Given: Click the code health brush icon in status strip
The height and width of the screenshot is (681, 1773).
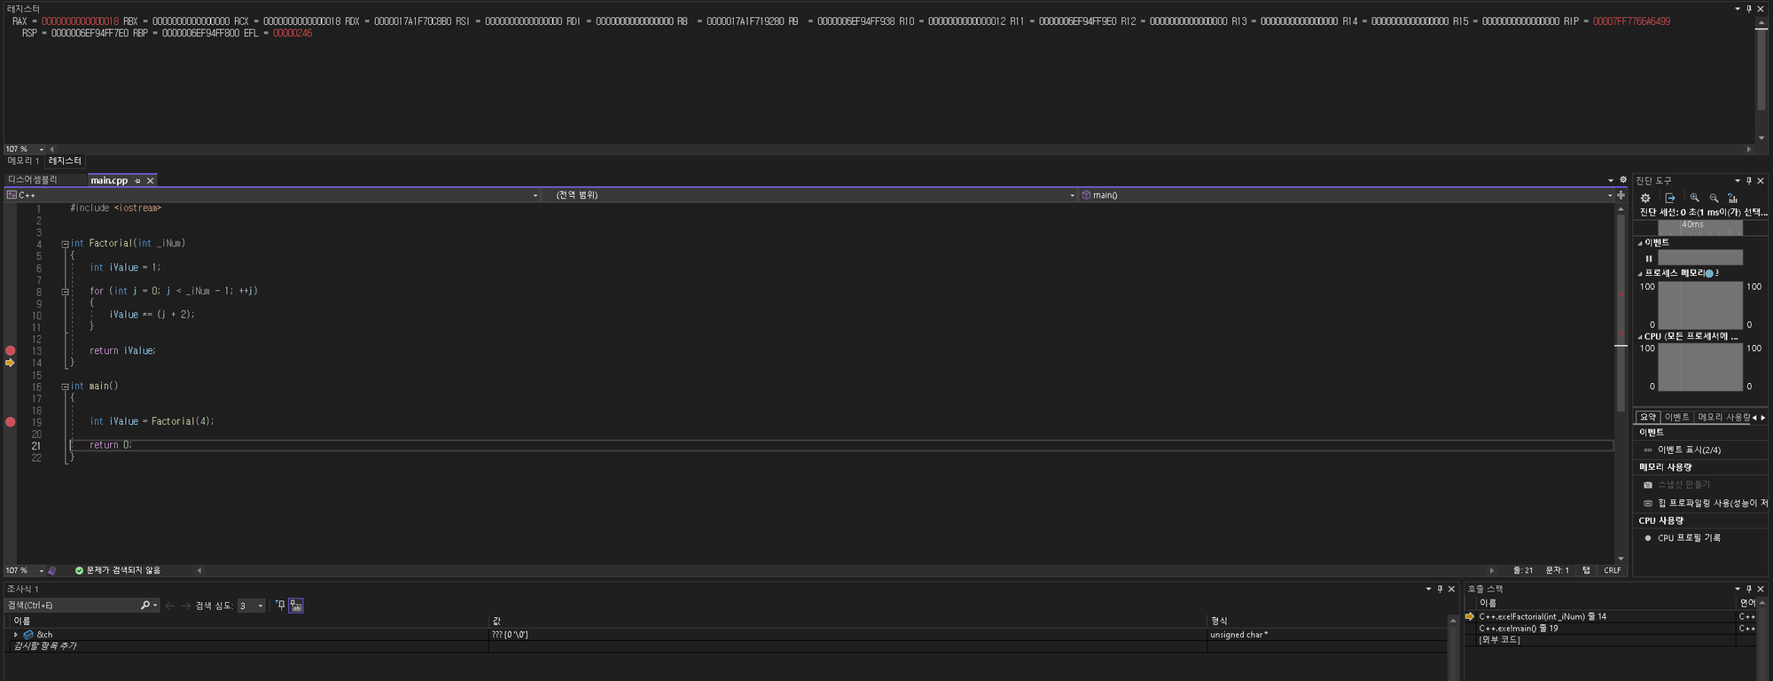Looking at the screenshot, I should point(52,570).
